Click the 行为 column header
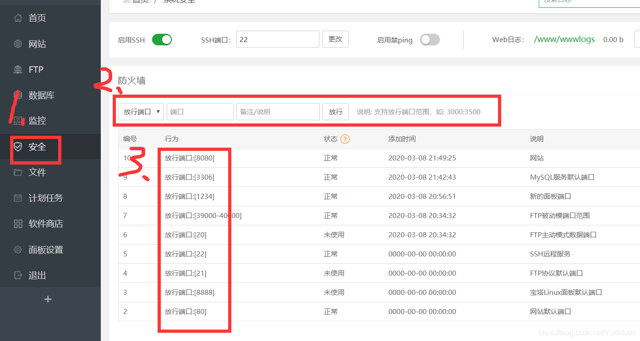Image resolution: width=640 pixels, height=341 pixels. tap(171, 139)
